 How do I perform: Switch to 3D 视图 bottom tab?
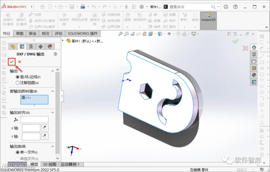pos(49,164)
